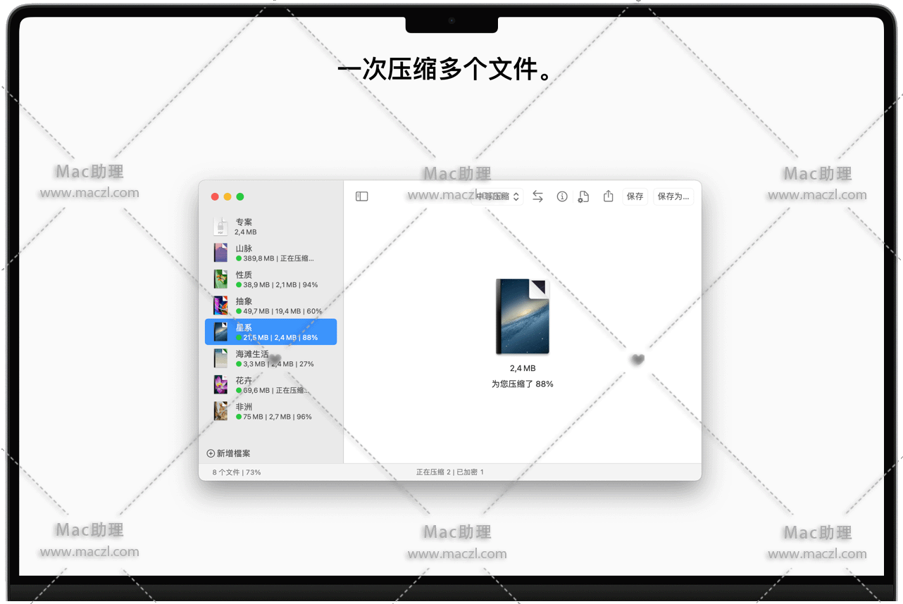
Task: Click the share icon in toolbar
Action: point(609,197)
